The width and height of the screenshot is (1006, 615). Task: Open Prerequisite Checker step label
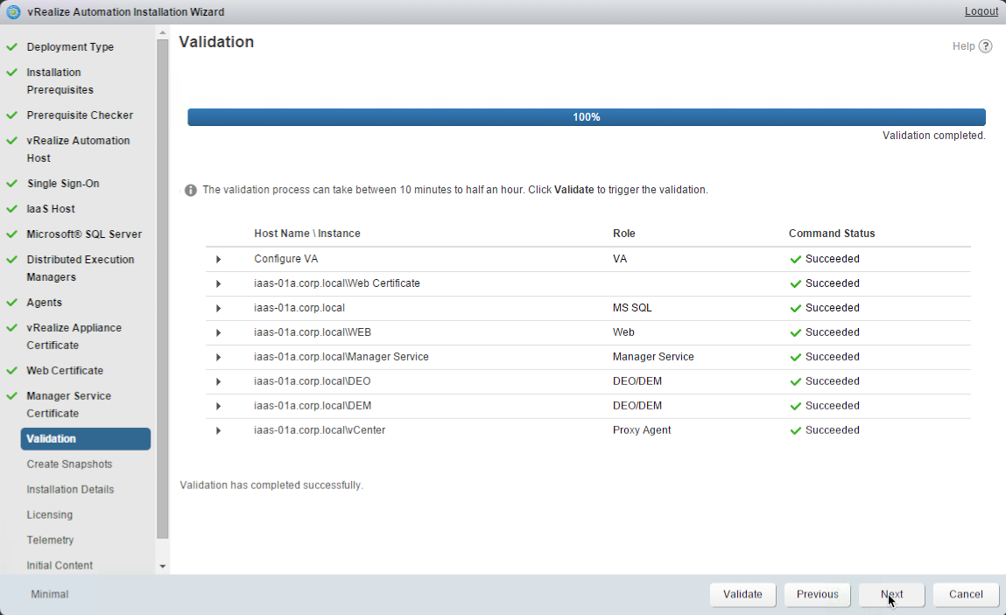tap(80, 115)
